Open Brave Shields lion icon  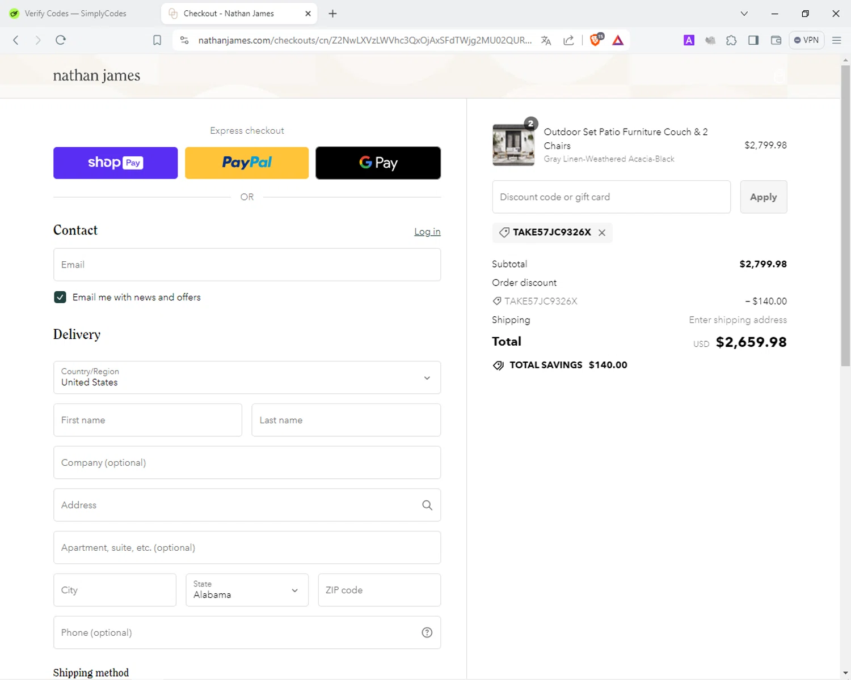596,40
